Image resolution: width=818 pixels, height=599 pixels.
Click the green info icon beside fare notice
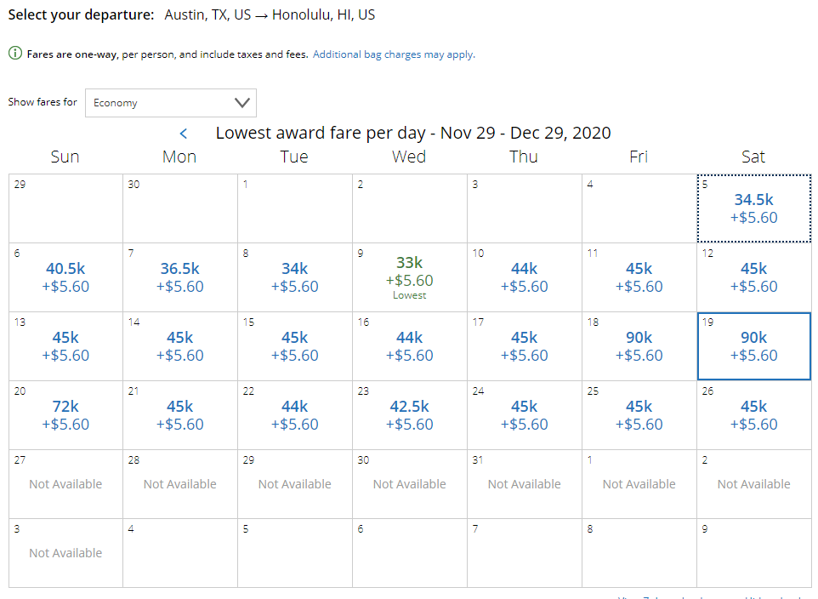pyautogui.click(x=15, y=54)
